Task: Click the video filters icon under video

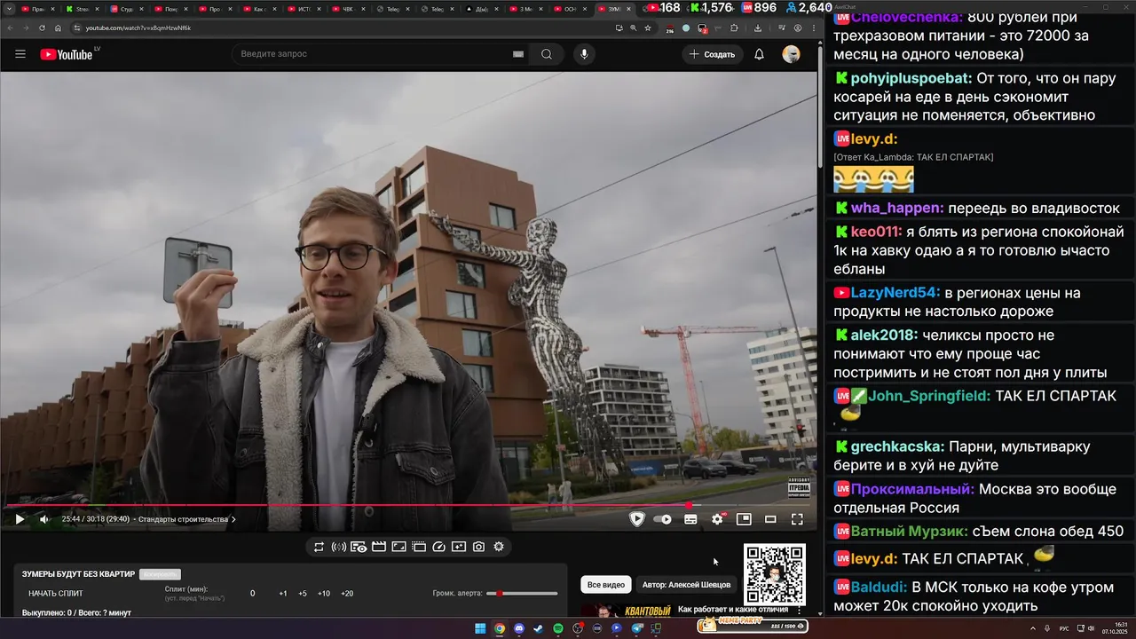Action: point(459,547)
